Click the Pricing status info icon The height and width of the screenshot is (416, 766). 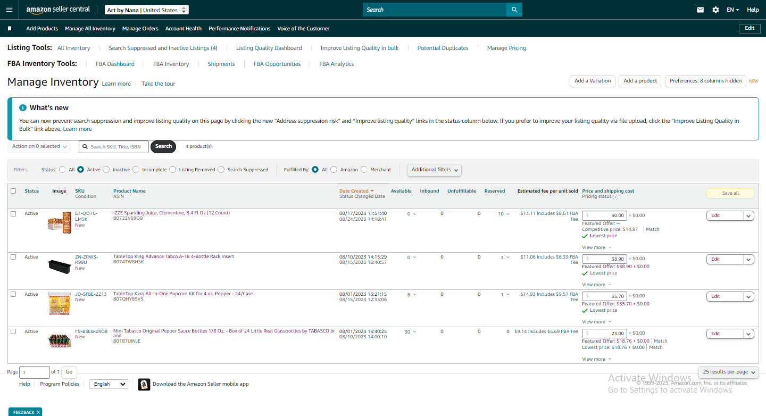(615, 197)
